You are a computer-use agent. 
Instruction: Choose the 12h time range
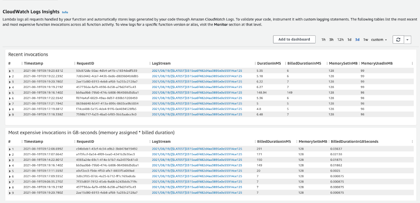(x=340, y=40)
